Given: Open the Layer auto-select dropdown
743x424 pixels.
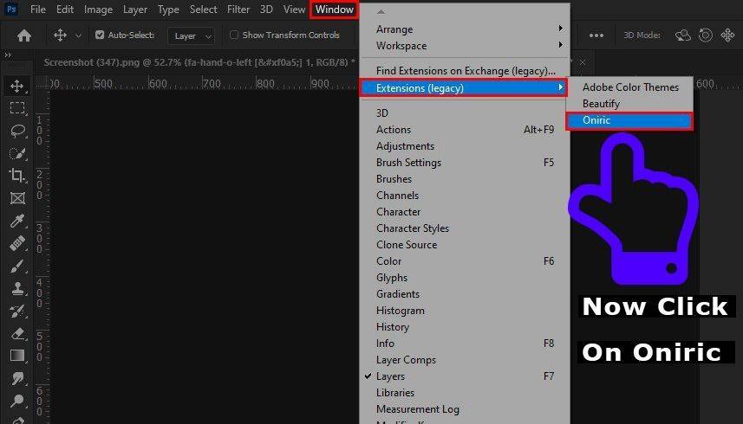Looking at the screenshot, I should (x=191, y=36).
